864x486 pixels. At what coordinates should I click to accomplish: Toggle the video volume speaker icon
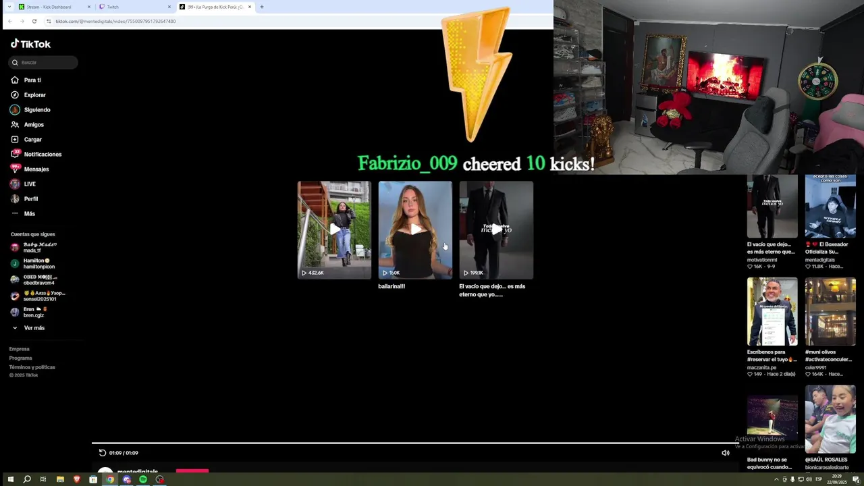tap(726, 453)
